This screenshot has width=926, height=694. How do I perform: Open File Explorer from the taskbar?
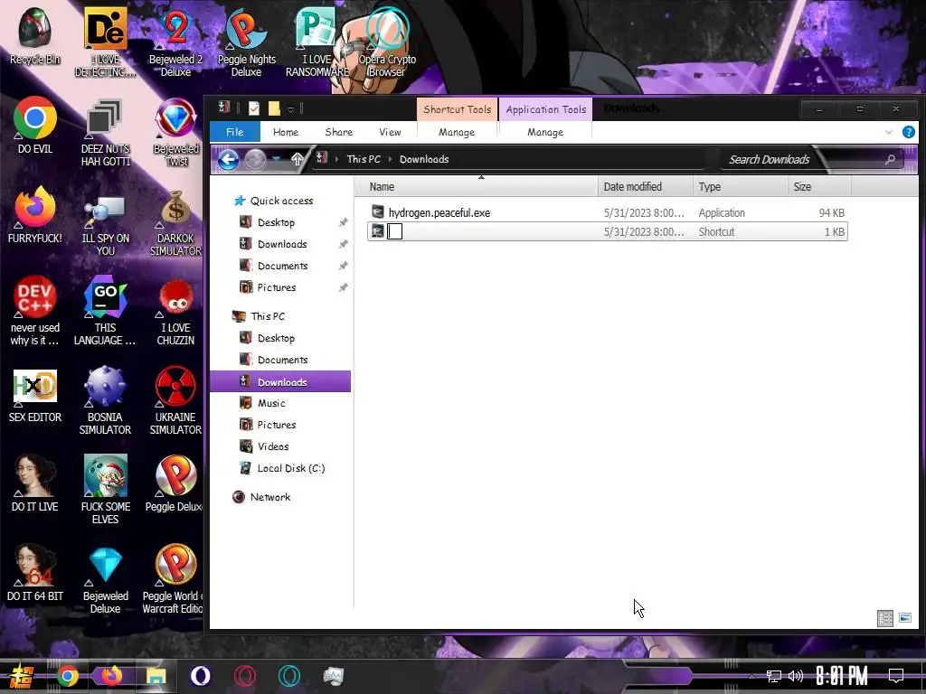pyautogui.click(x=156, y=676)
